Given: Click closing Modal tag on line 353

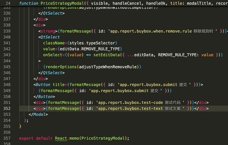Looking at the screenshot, I should [x=38, y=114].
